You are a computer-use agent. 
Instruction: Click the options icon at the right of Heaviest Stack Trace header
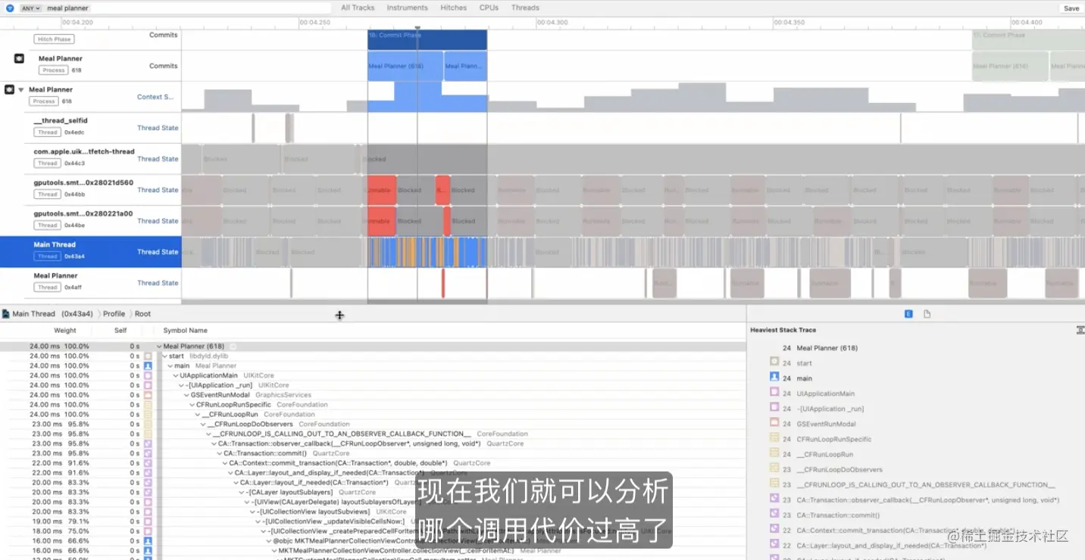pyautogui.click(x=1080, y=330)
